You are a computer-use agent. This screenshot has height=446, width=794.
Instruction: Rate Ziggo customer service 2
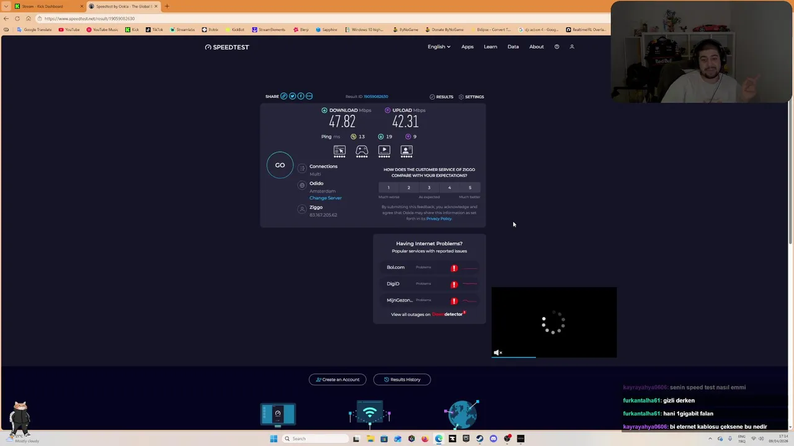point(409,188)
